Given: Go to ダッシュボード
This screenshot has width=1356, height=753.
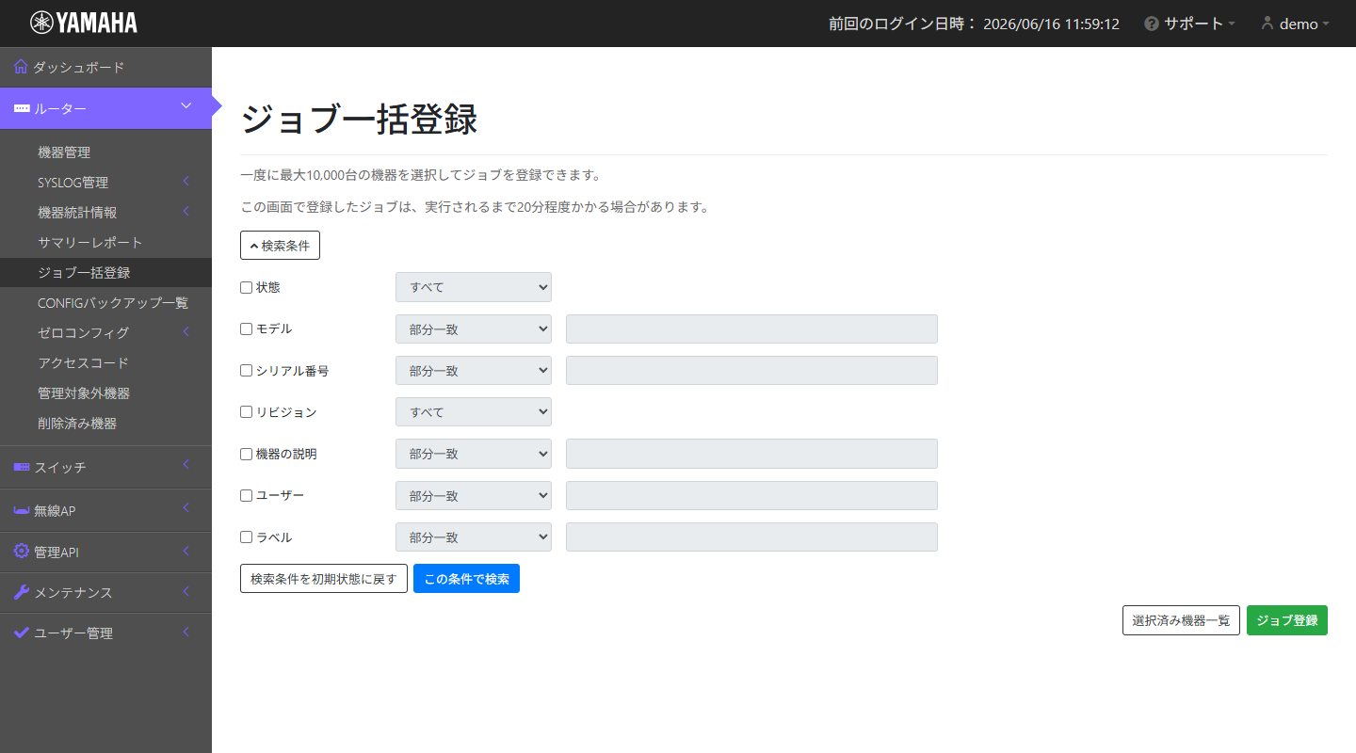Looking at the screenshot, I should (x=105, y=67).
